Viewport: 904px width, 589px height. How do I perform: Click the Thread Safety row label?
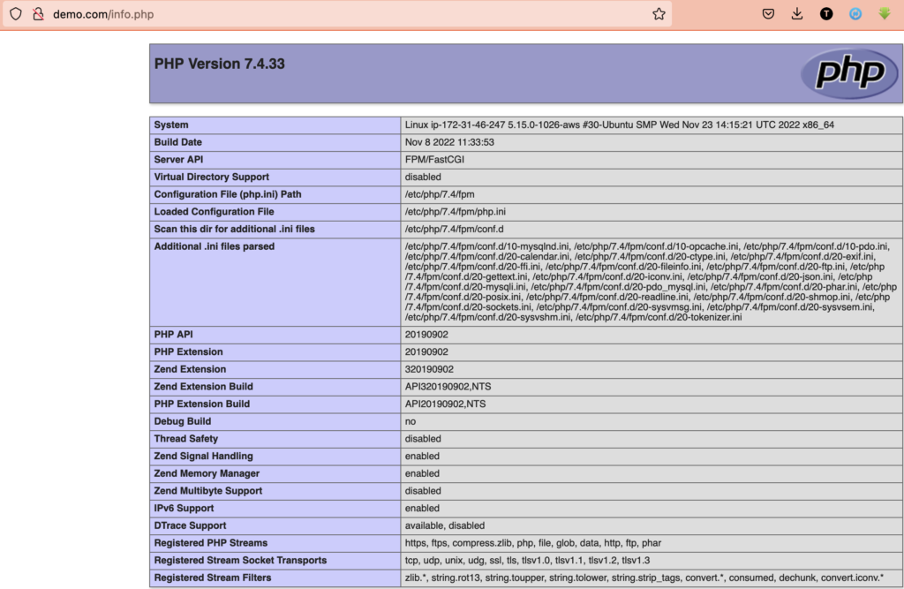tap(185, 439)
